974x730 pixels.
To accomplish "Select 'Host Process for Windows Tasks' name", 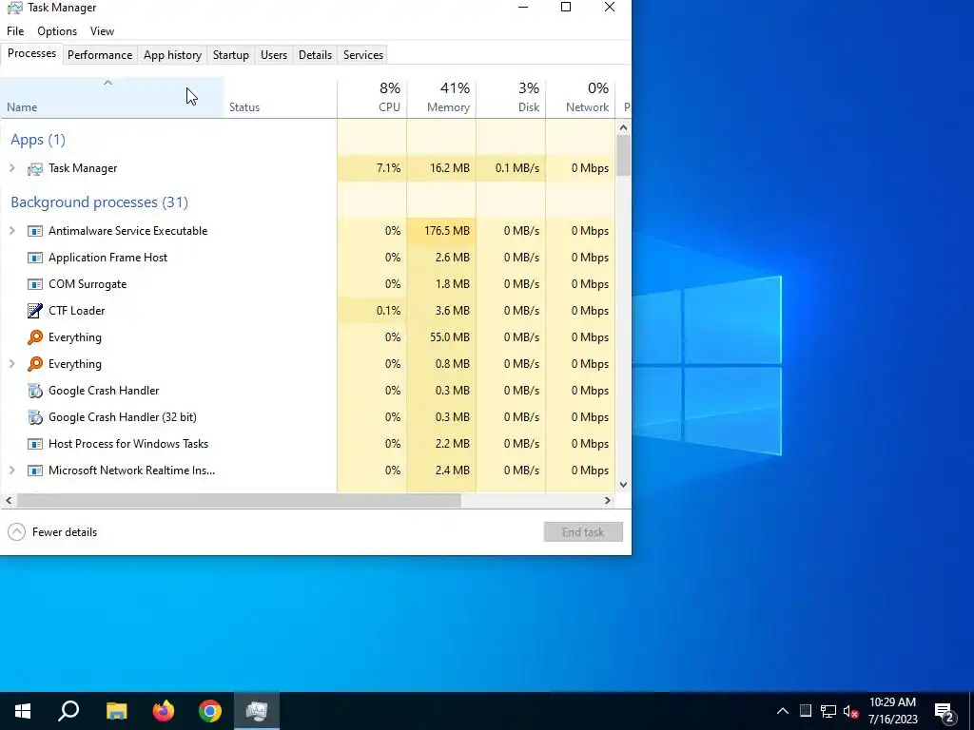I will click(x=128, y=444).
